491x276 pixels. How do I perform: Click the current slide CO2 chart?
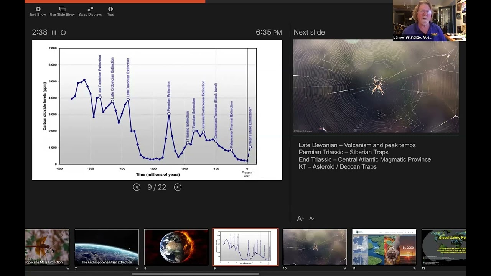click(157, 110)
